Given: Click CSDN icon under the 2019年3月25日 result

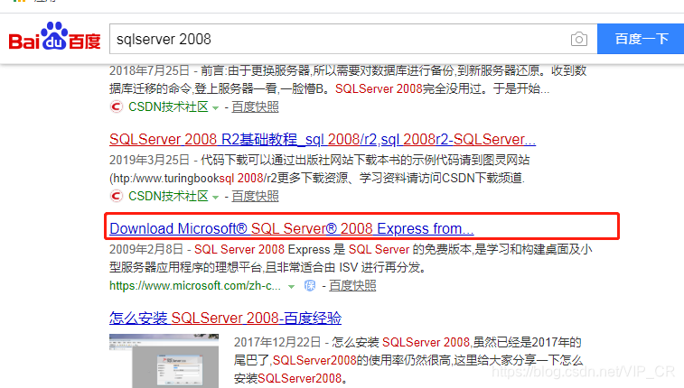Looking at the screenshot, I should [x=116, y=196].
